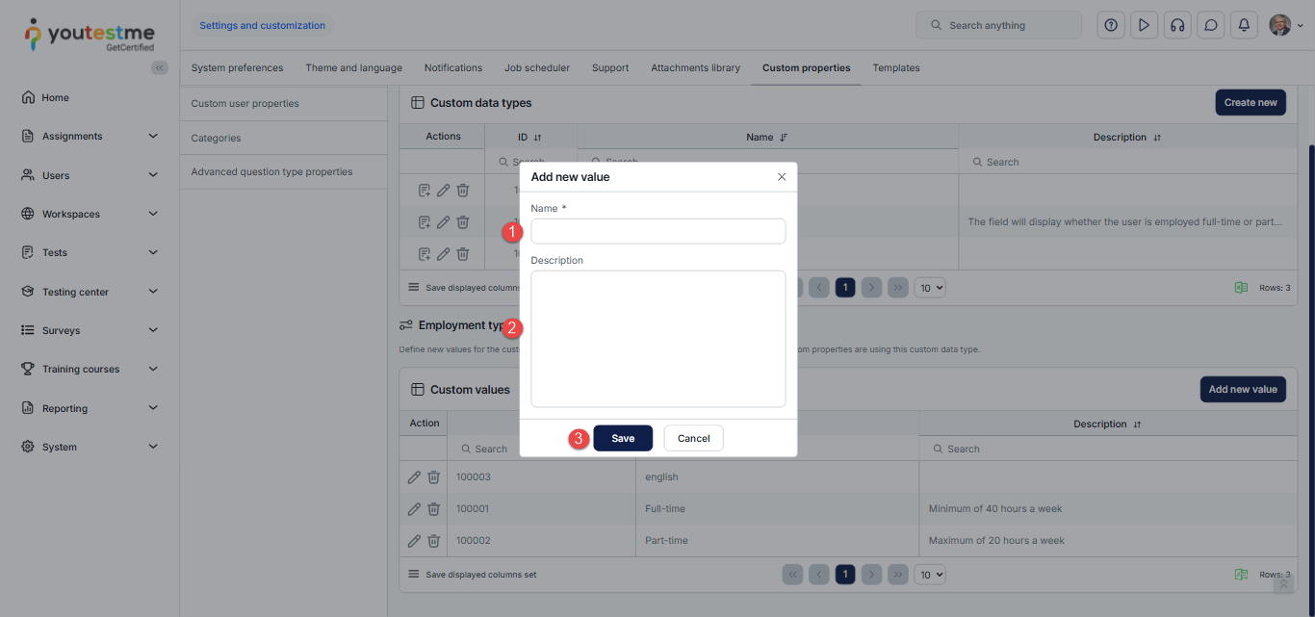Open the Templates tab
The width and height of the screenshot is (1315, 617).
(895, 68)
